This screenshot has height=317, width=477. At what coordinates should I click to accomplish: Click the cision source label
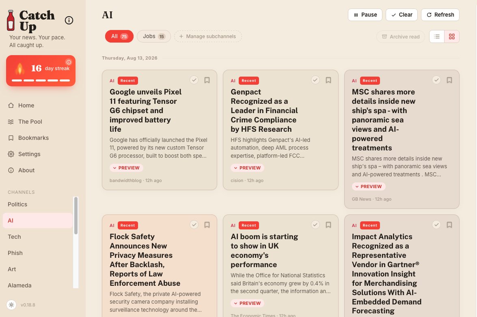click(237, 180)
